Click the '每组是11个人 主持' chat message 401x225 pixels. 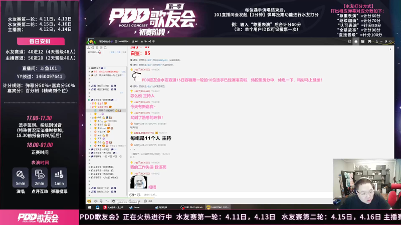point(151,138)
